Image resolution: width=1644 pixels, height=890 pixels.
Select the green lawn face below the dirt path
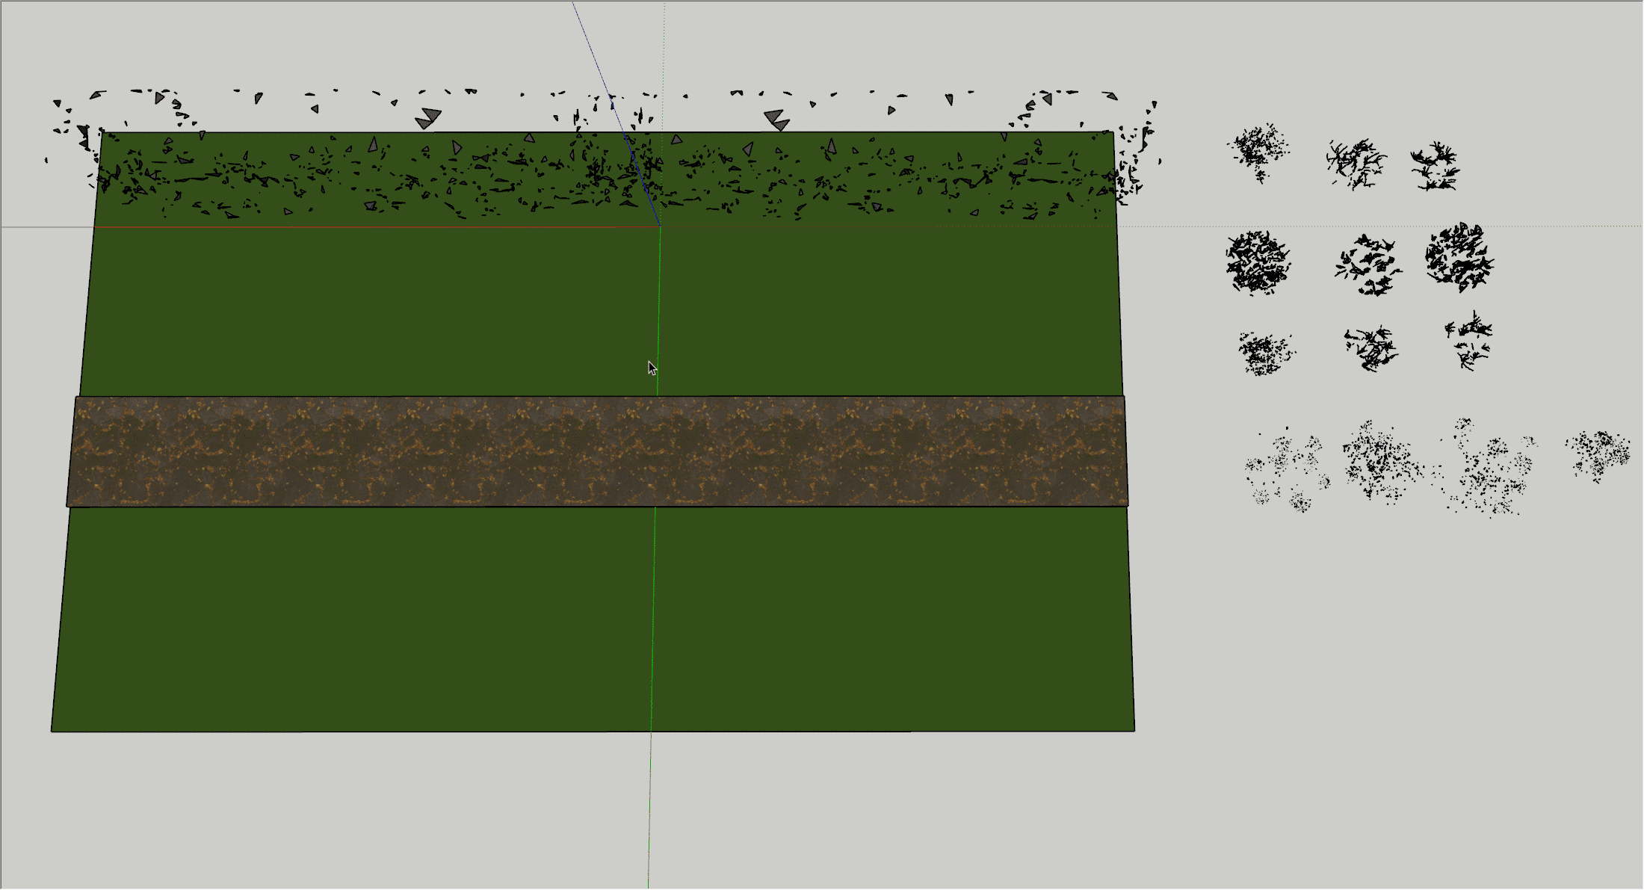pos(593,619)
